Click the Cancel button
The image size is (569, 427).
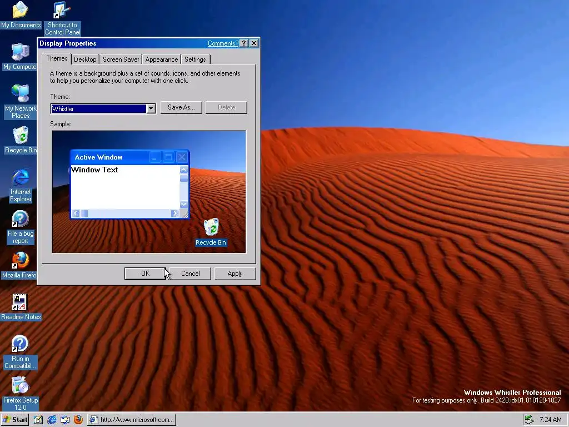[x=190, y=274]
